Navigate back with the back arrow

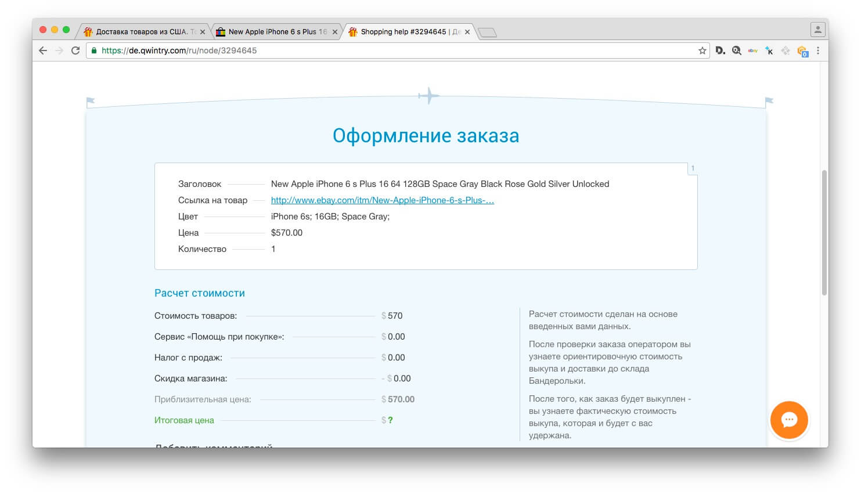pyautogui.click(x=43, y=51)
